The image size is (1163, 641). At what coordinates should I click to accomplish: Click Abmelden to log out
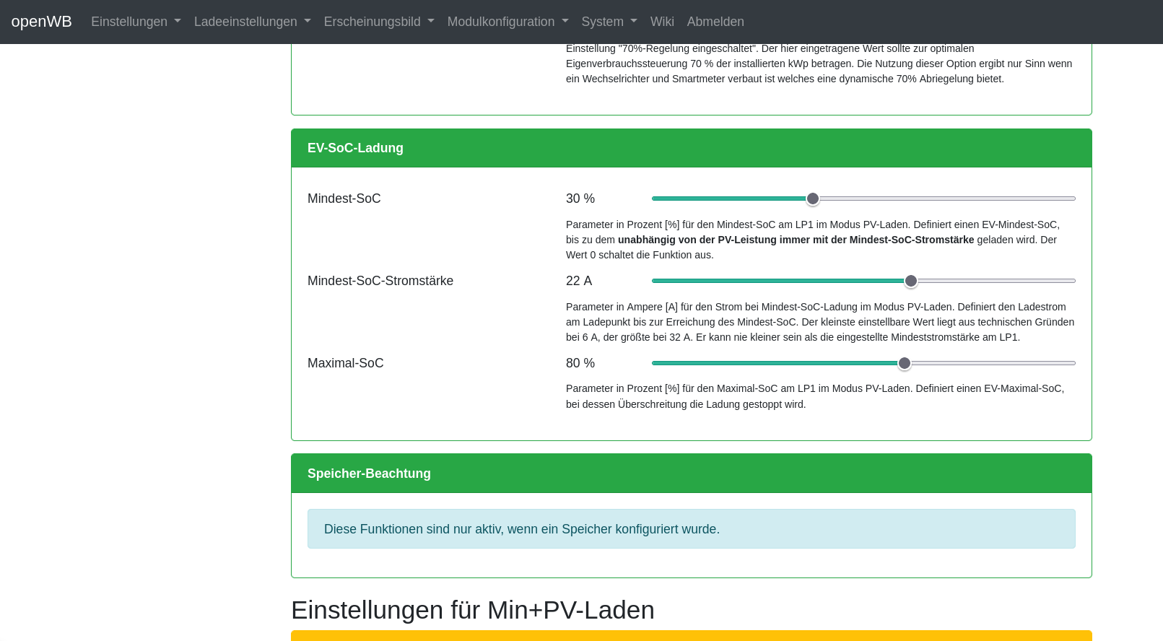point(715,22)
